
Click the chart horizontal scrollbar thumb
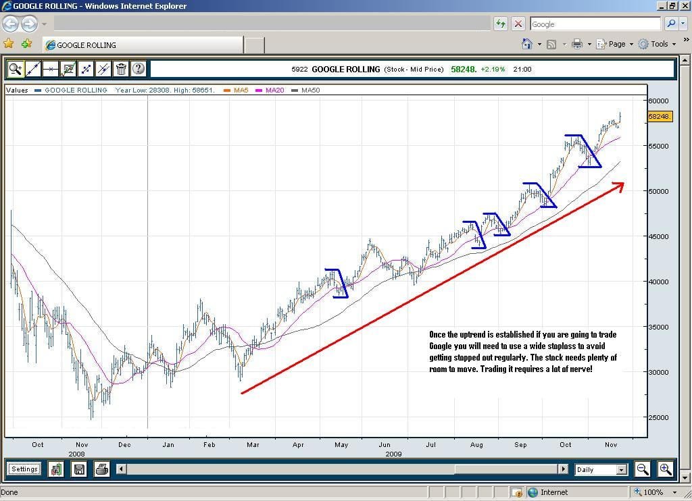(505, 469)
